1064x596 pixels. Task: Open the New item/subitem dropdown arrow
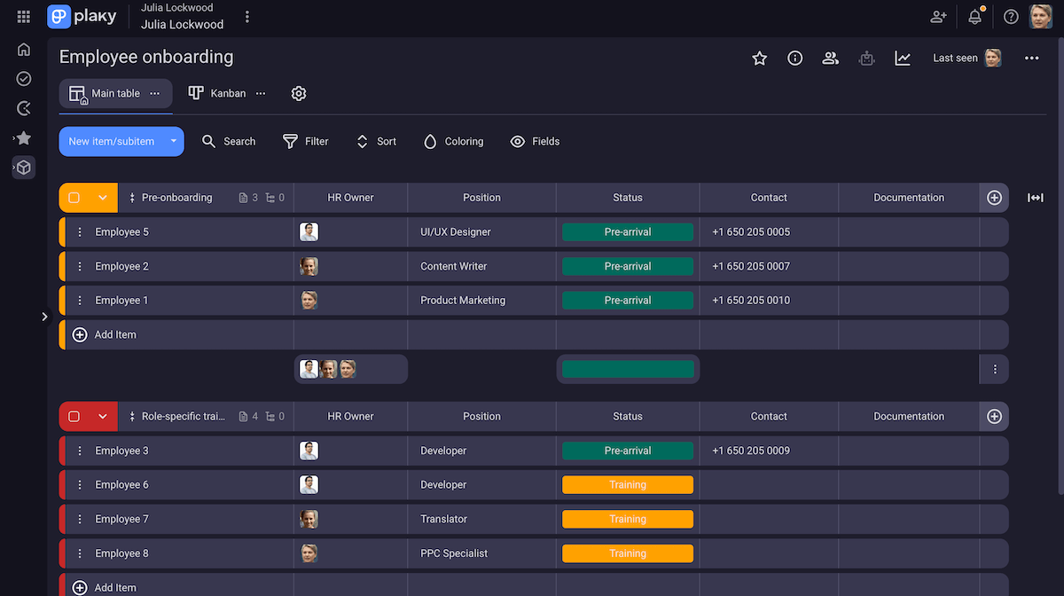tap(174, 141)
